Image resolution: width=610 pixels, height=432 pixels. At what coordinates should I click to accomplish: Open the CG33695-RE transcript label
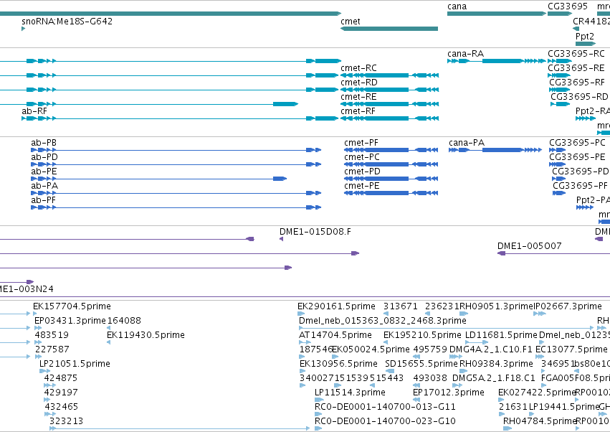click(x=576, y=67)
